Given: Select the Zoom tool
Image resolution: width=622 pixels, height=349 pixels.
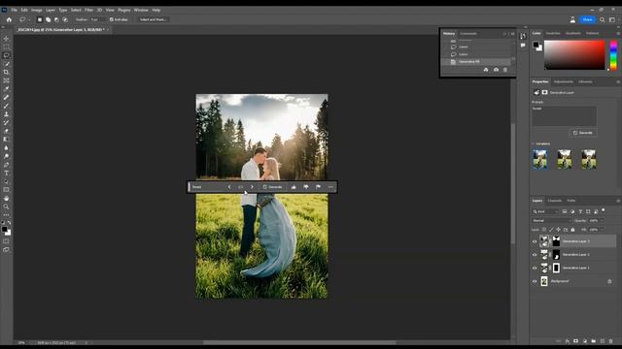Looking at the screenshot, I should coord(6,206).
